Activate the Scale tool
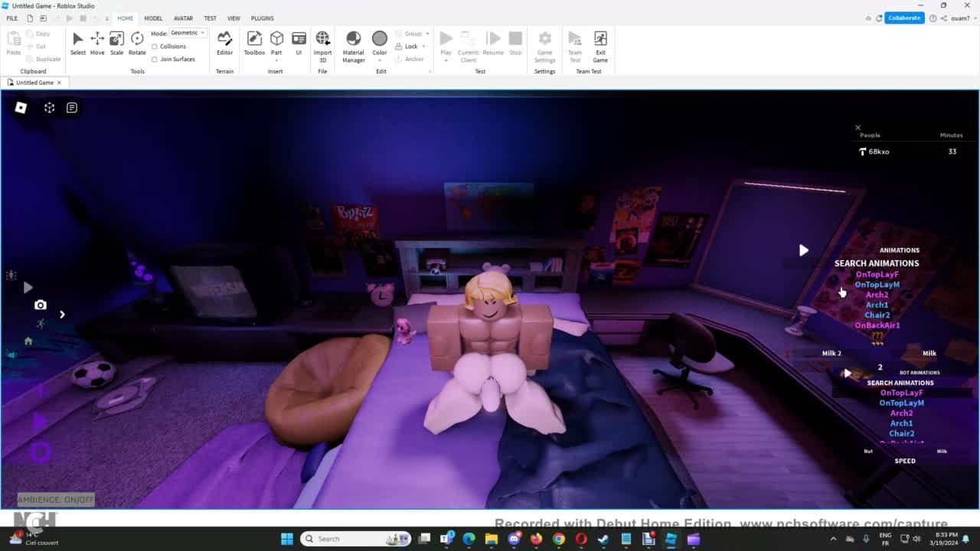The image size is (980, 551). (116, 43)
